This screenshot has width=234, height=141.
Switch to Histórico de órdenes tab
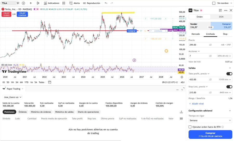pyautogui.click(x=41, y=112)
